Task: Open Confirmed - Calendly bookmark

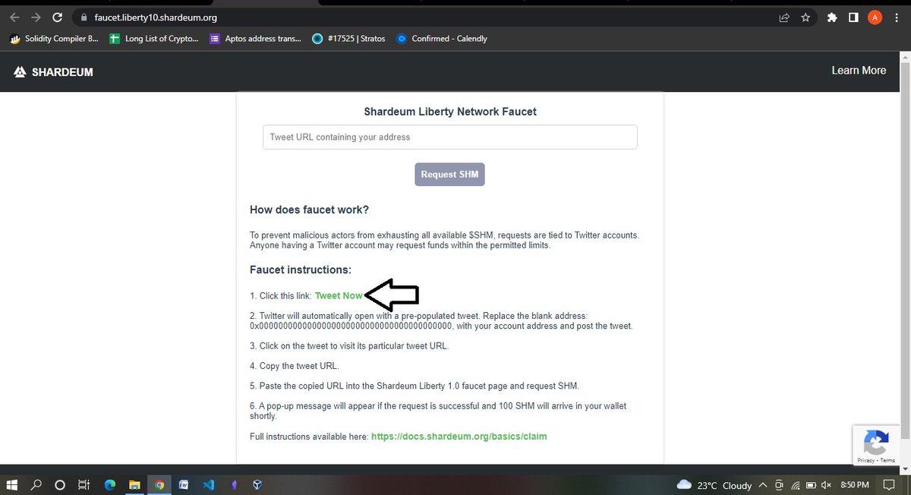Action: [x=442, y=39]
